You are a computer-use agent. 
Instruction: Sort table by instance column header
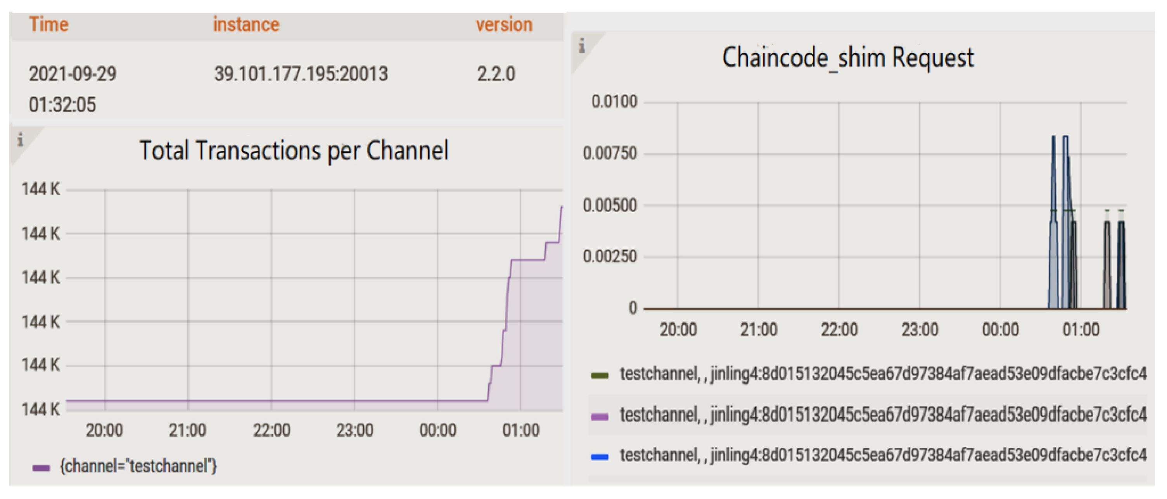coord(246,24)
